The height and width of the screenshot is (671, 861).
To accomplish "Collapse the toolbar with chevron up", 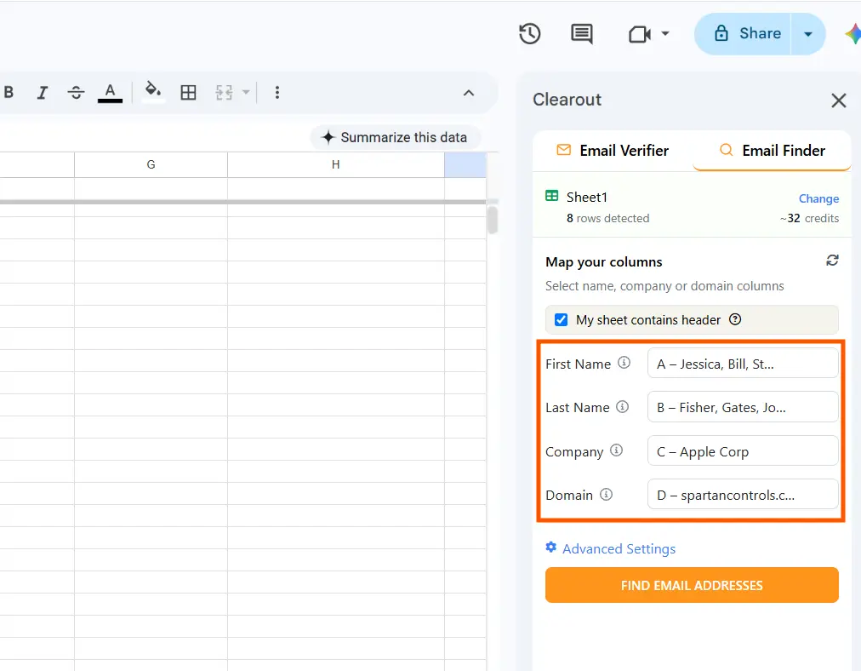I will (469, 93).
